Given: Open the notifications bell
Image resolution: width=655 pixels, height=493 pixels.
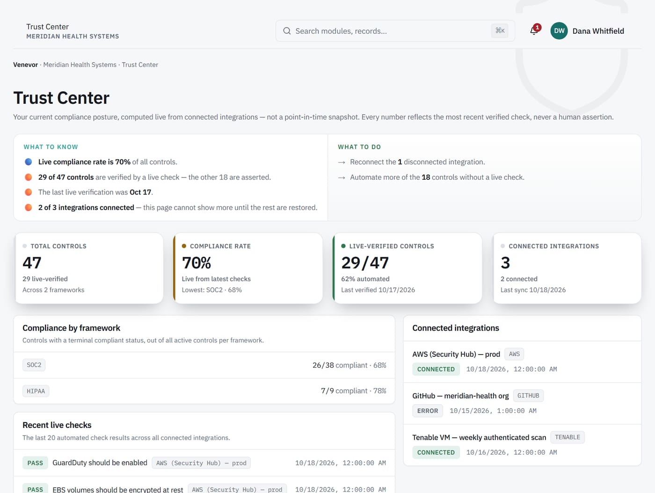Looking at the screenshot, I should (534, 31).
